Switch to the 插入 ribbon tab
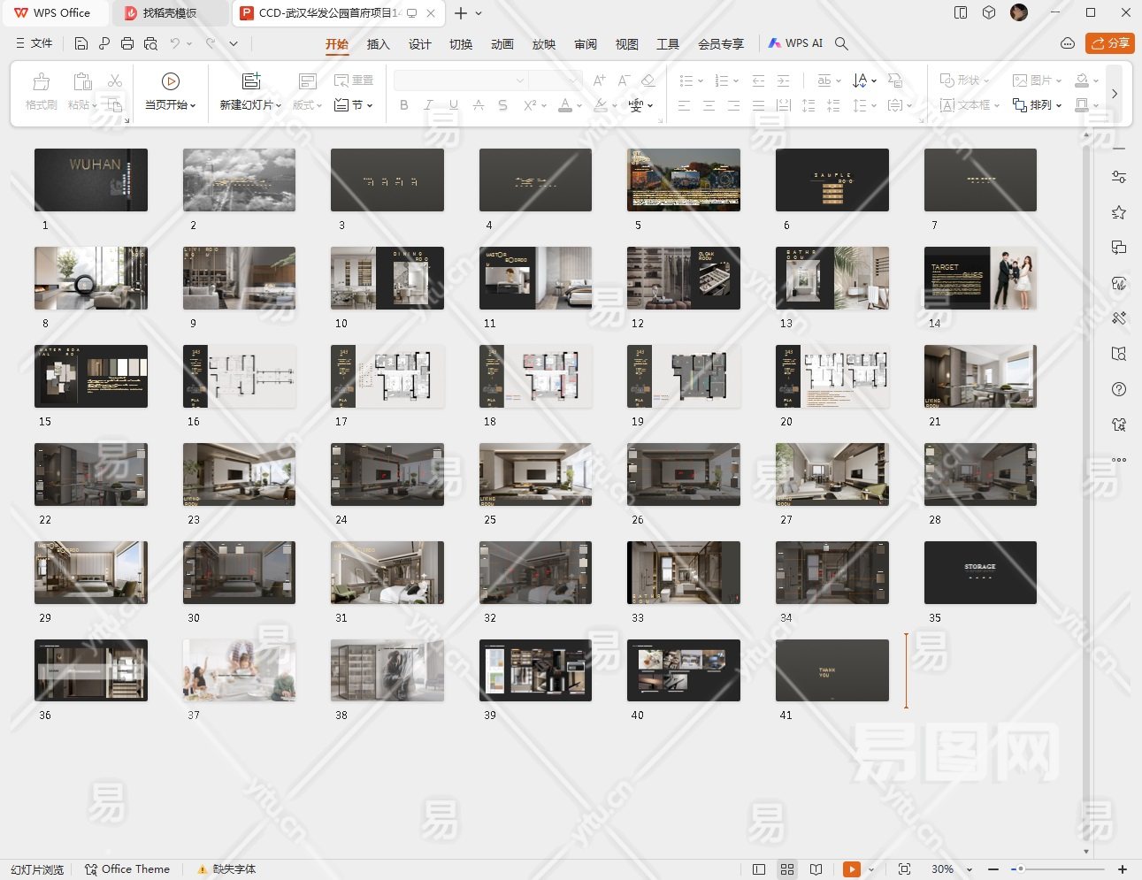1142x880 pixels. click(x=378, y=44)
